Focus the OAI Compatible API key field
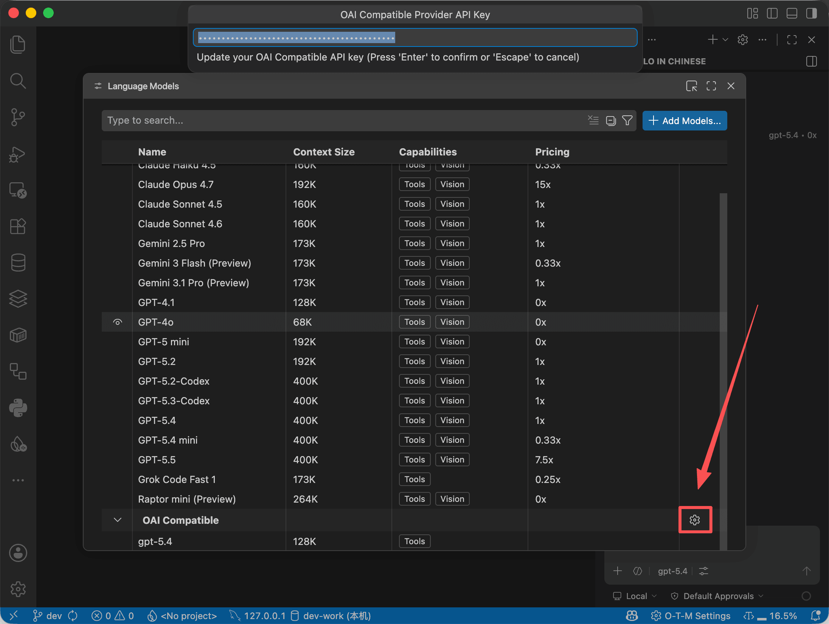This screenshot has width=829, height=624. [x=415, y=37]
